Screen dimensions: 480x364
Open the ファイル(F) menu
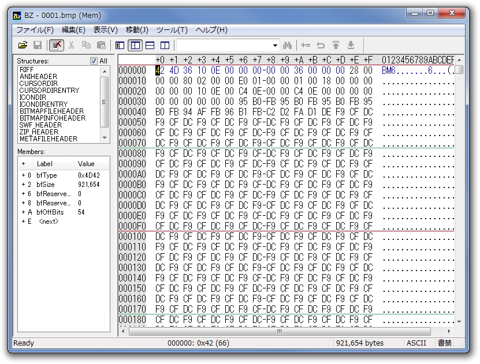pos(35,30)
